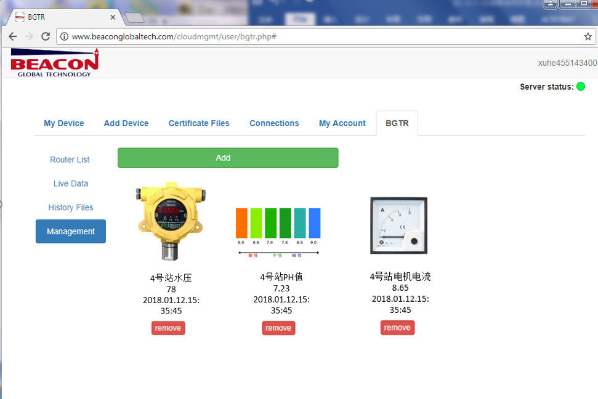Bookmark page with the star icon
598x399 pixels.
click(588, 37)
